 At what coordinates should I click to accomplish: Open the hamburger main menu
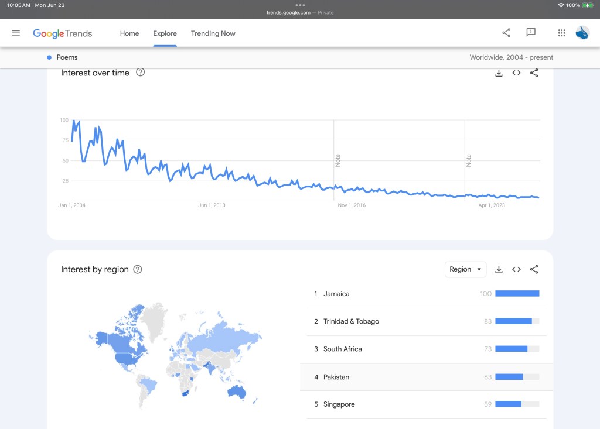(x=16, y=33)
